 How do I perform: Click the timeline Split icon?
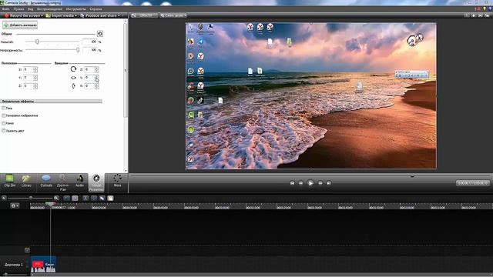point(94,199)
